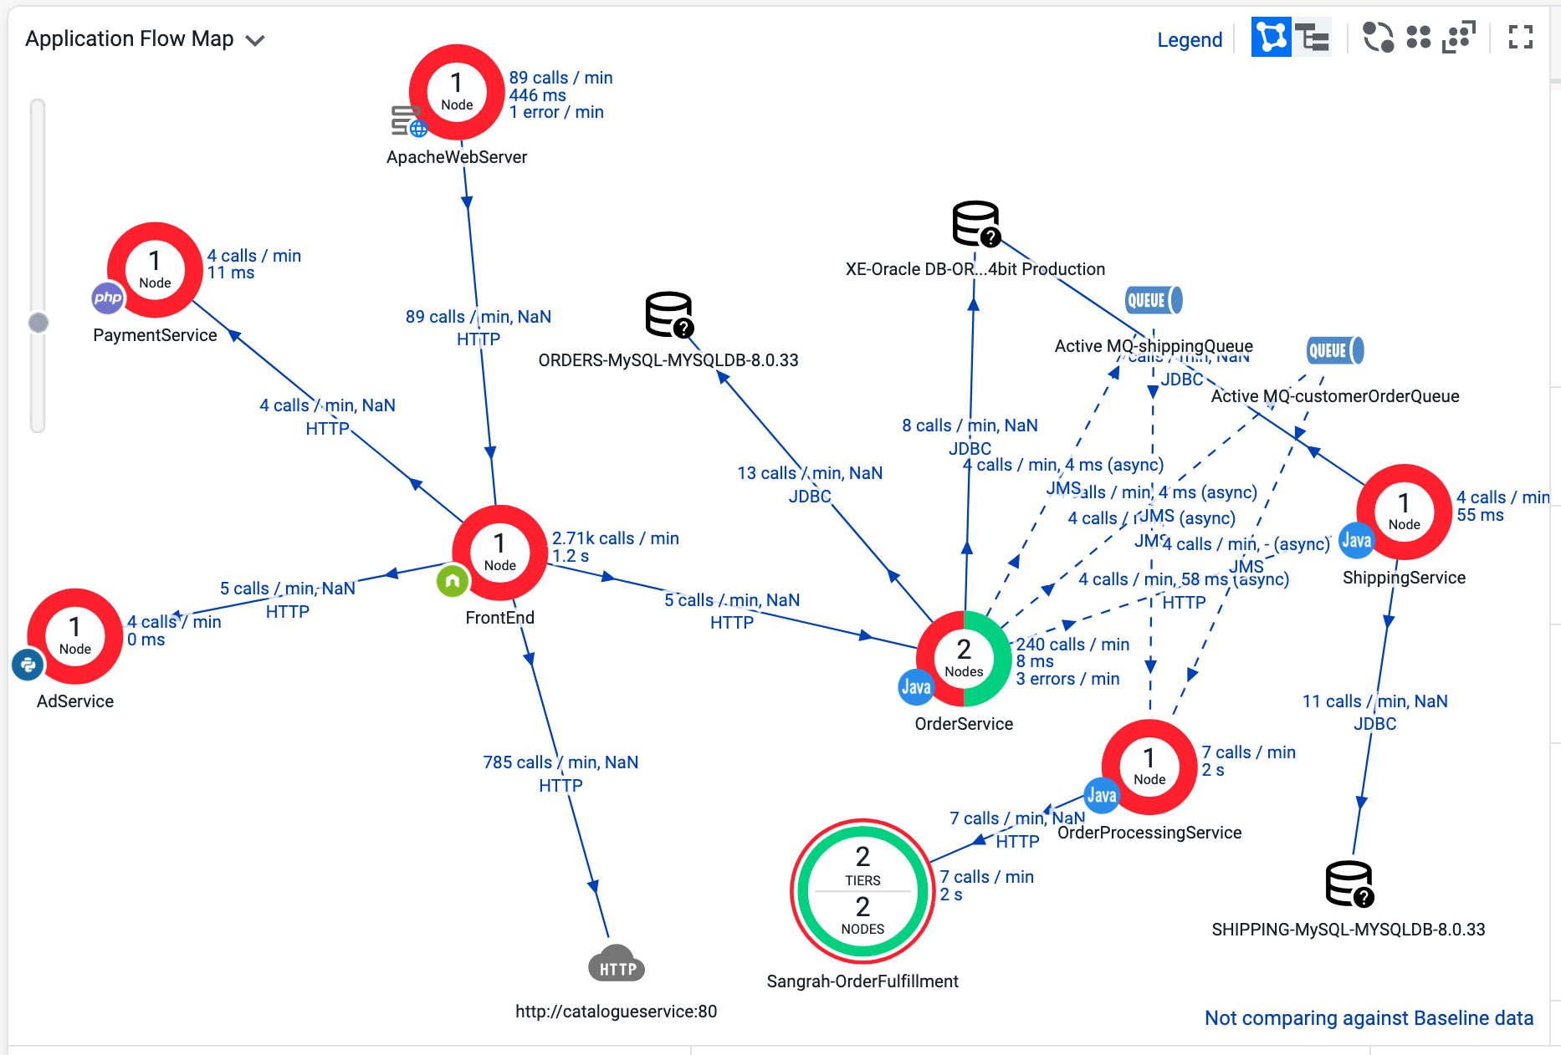1561x1055 pixels.
Task: Adjust the zoom slider handle
Action: point(38,323)
